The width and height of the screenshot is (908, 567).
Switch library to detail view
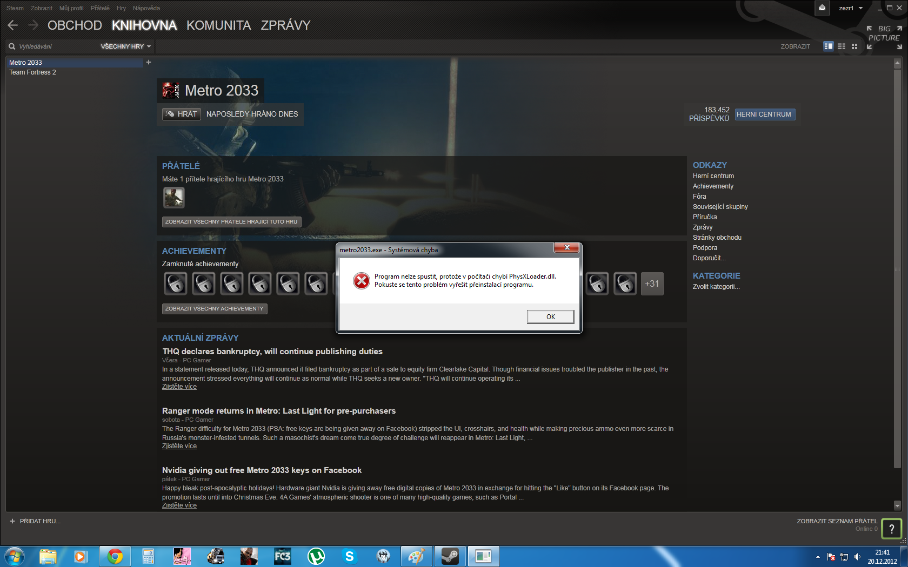tap(828, 46)
